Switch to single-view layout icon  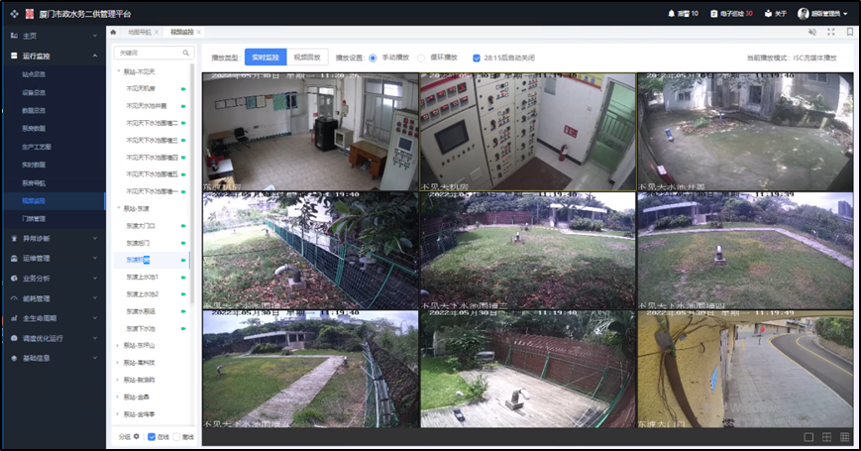point(809,436)
